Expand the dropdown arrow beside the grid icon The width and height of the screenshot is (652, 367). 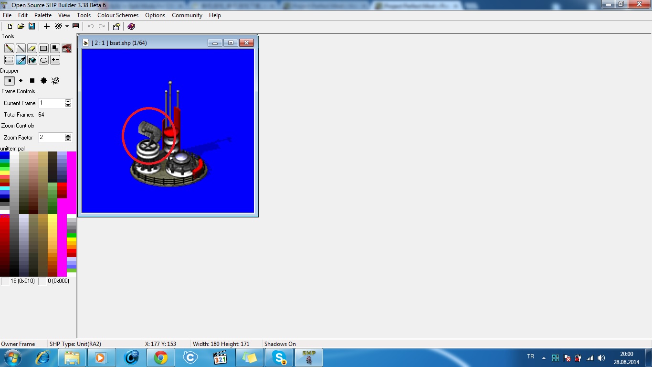(67, 26)
